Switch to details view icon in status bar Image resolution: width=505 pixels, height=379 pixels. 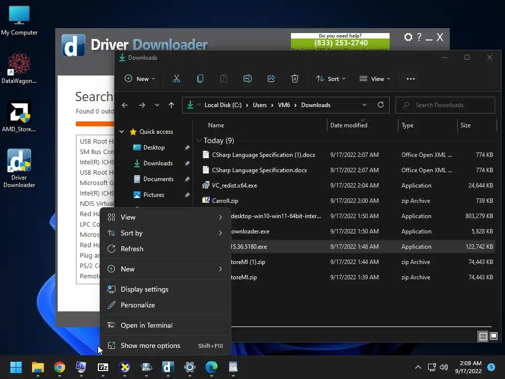click(483, 337)
